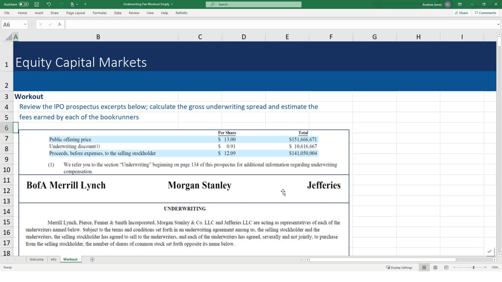Open the Page Layout tab
The image size is (502, 282).
point(75,13)
